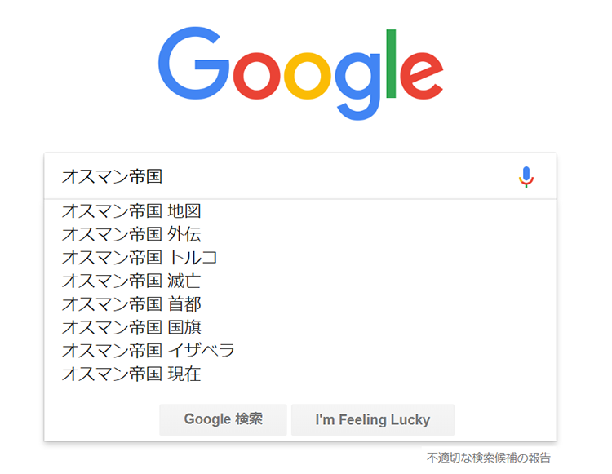
Task: Click the first red o in the logo
Action: (x=256, y=76)
